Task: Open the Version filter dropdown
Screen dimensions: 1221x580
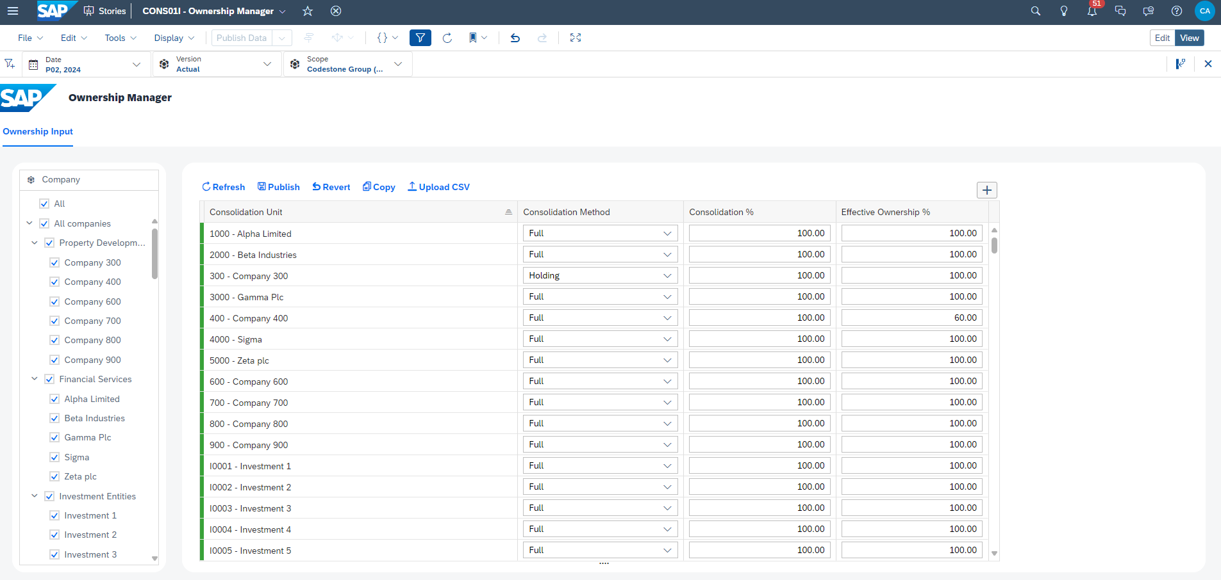Action: click(x=216, y=64)
